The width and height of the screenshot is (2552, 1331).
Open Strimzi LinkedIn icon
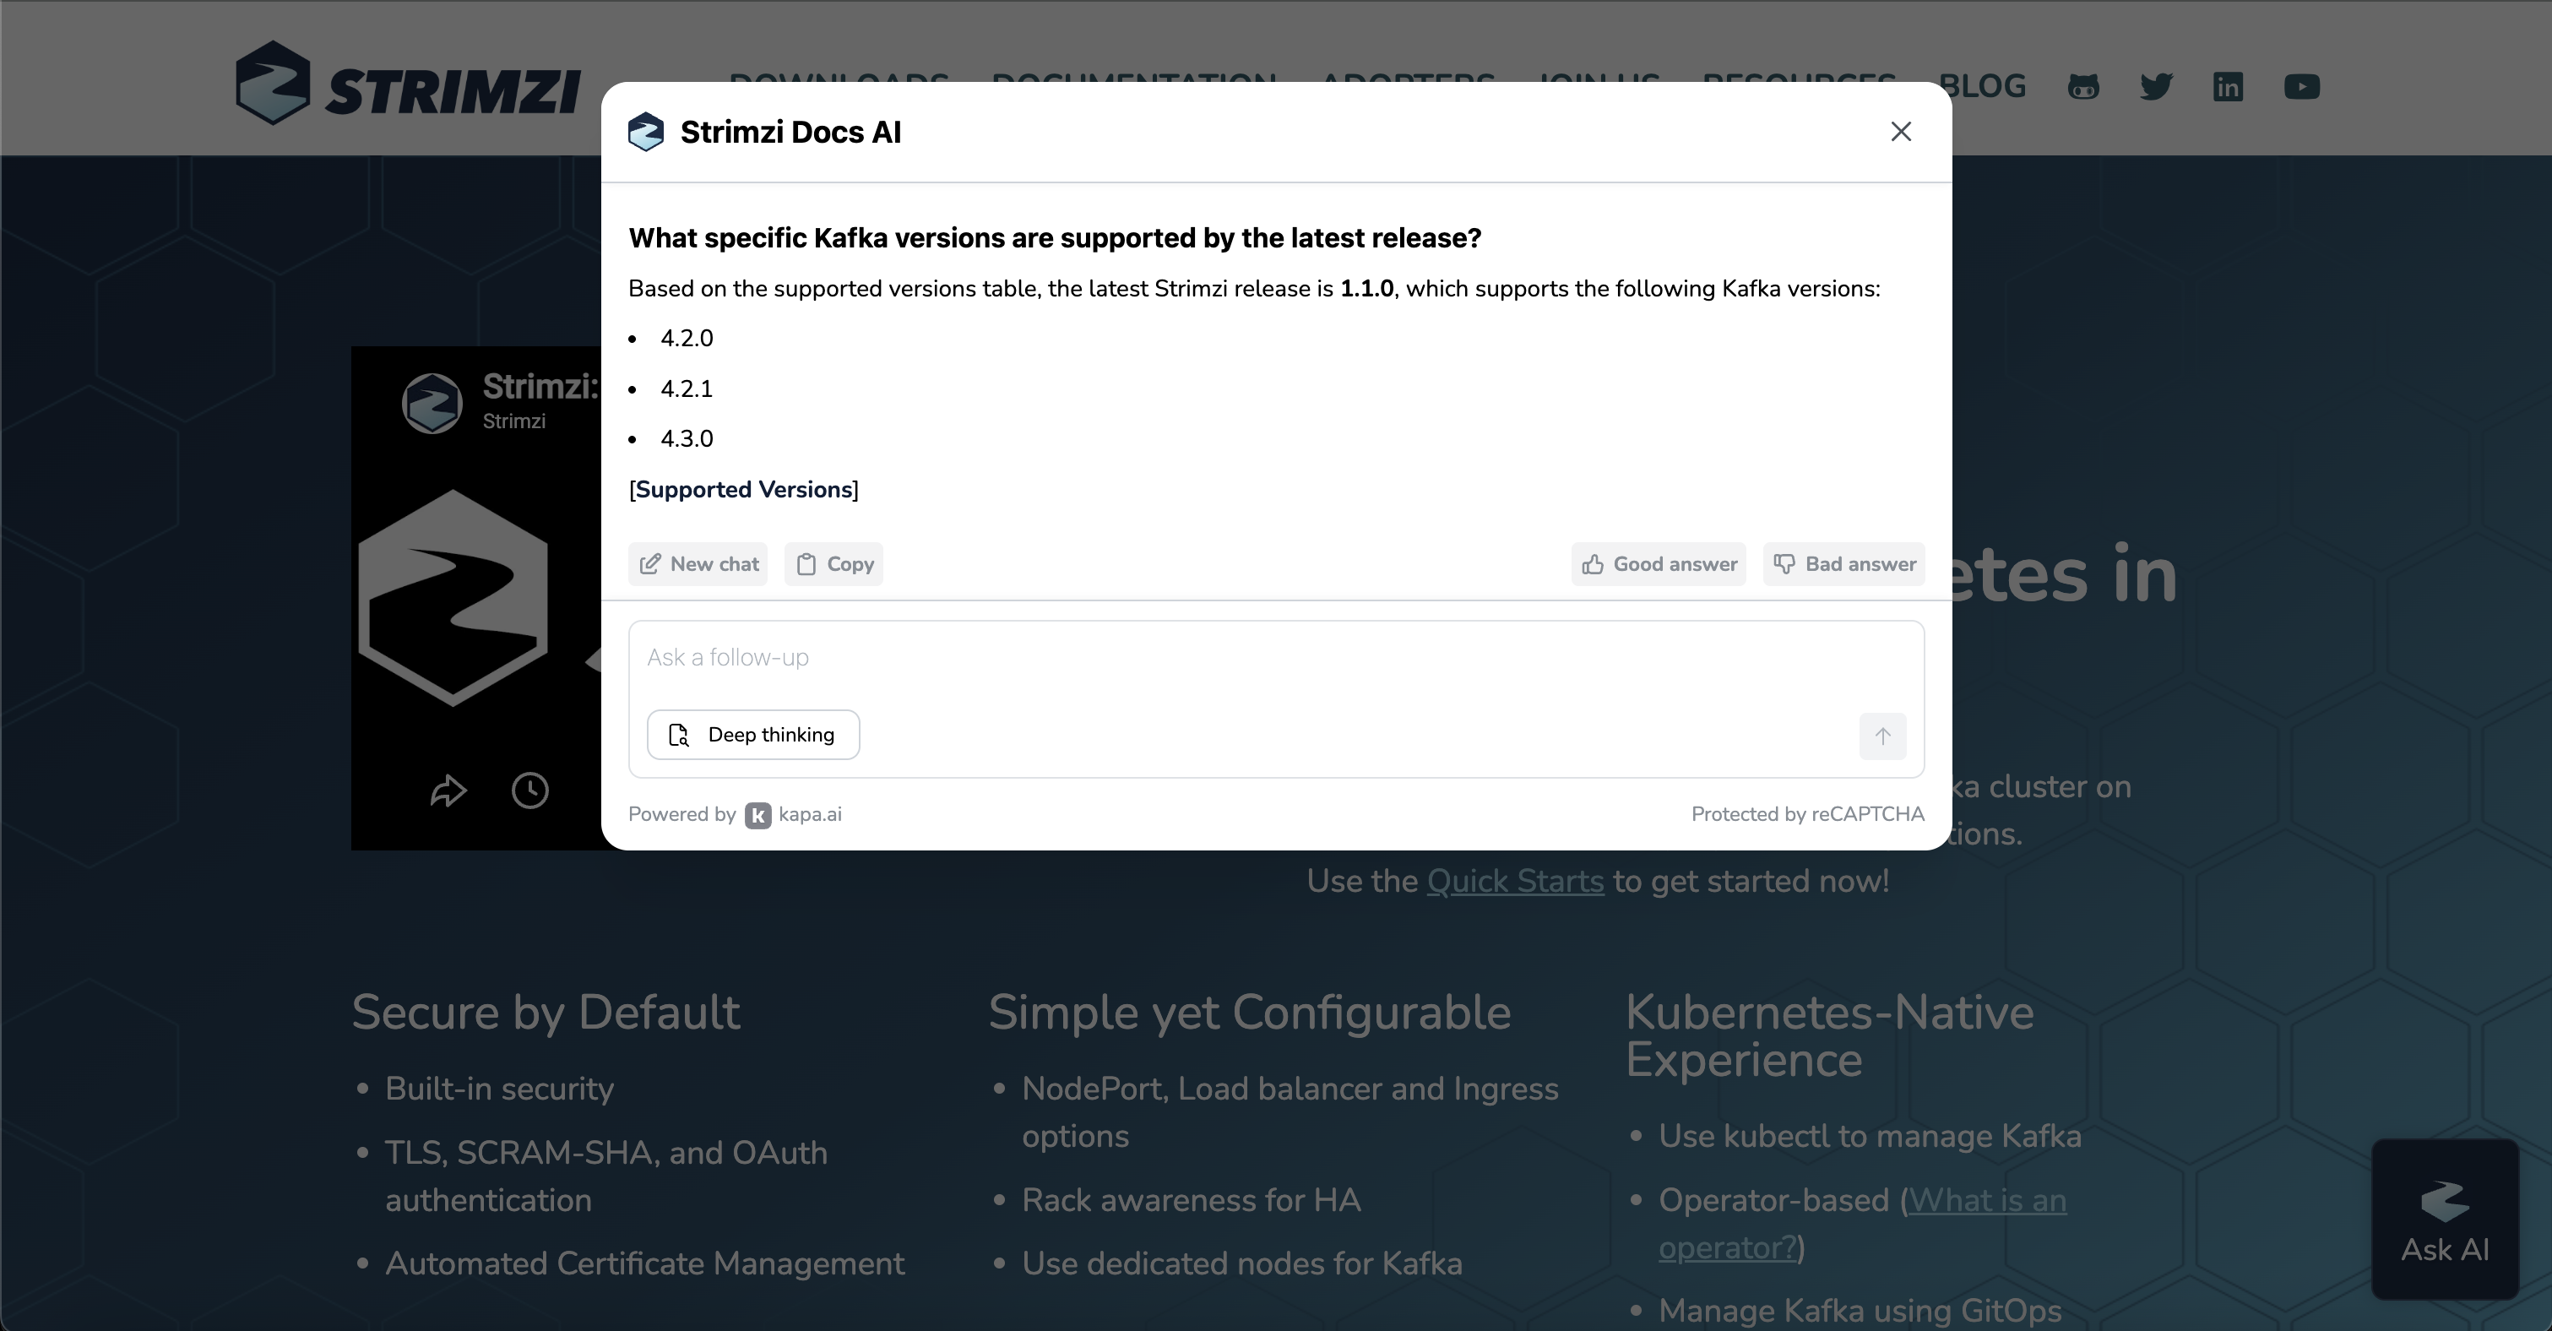tap(2228, 87)
